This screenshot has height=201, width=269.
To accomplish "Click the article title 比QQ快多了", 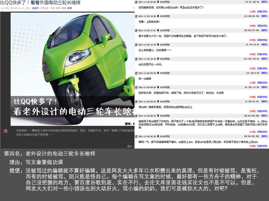I will click(40, 3).
